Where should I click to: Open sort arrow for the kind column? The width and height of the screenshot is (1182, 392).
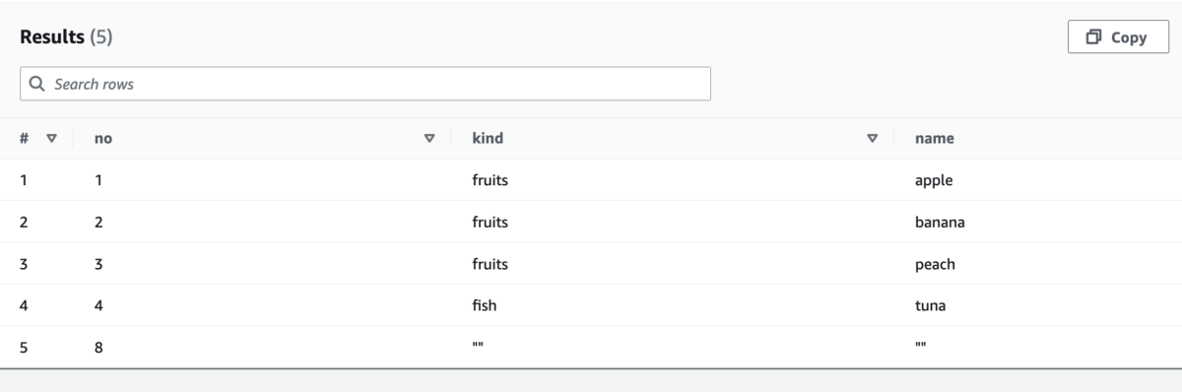pyautogui.click(x=873, y=139)
